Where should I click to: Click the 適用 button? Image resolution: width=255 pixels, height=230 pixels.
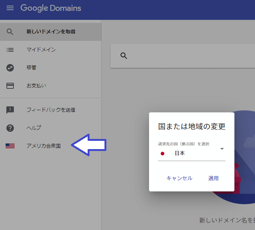[x=213, y=178]
